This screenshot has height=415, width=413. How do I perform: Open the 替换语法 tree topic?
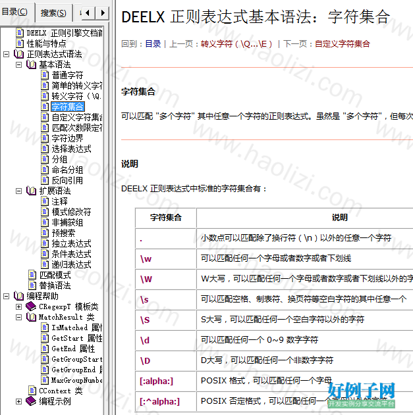[x=55, y=285]
